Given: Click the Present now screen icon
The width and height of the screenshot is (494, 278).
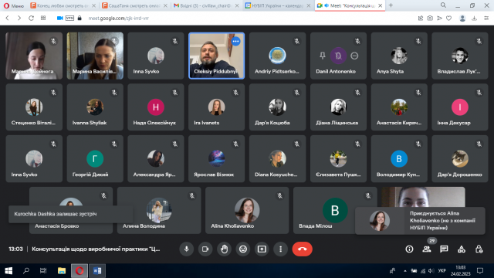Looking at the screenshot, I should pos(262,249).
